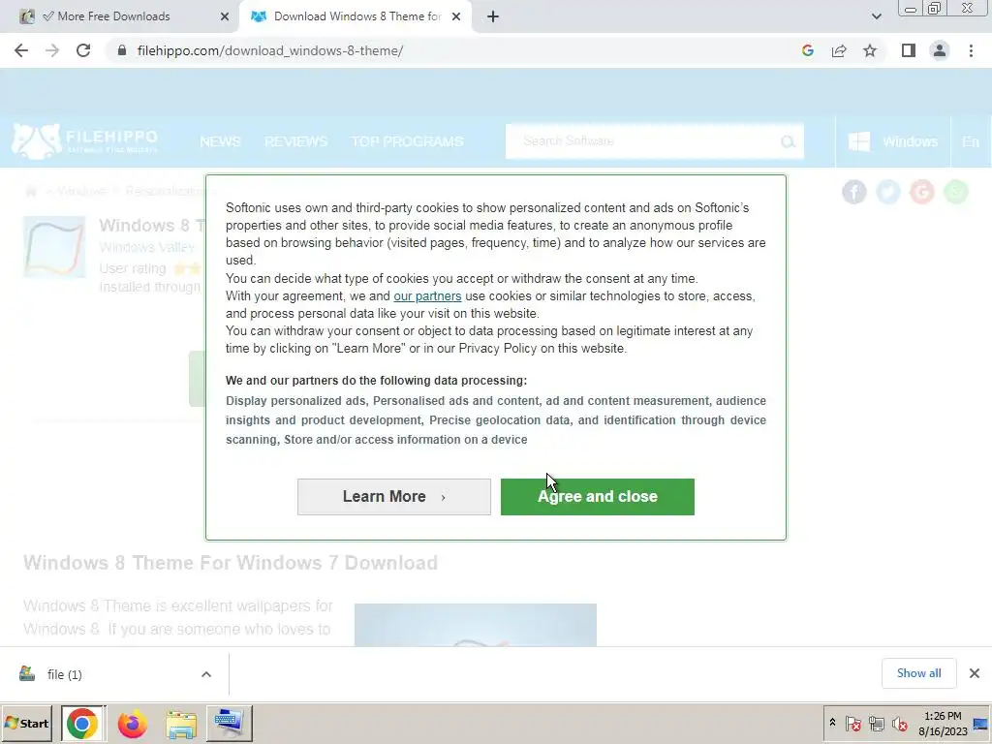Share this page via share icon
The width and height of the screenshot is (992, 744).
(x=839, y=50)
